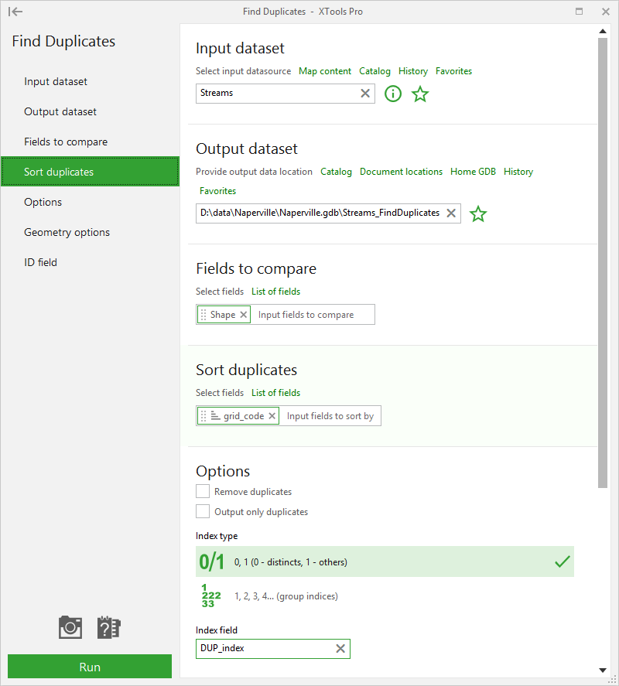This screenshot has width=619, height=686.
Task: Click the camera snapshot icon
Action: point(70,627)
